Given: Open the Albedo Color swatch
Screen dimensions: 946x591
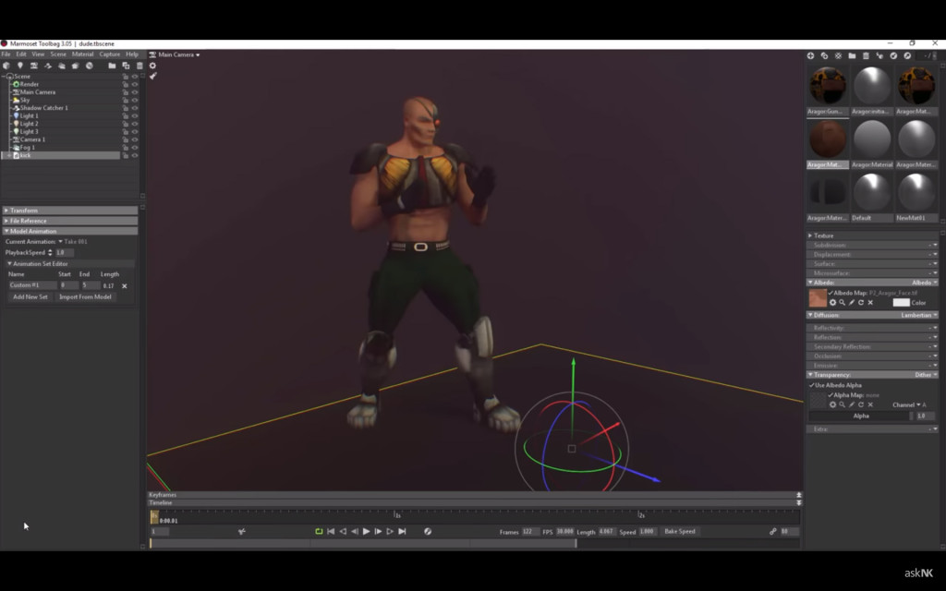Looking at the screenshot, I should pos(900,302).
